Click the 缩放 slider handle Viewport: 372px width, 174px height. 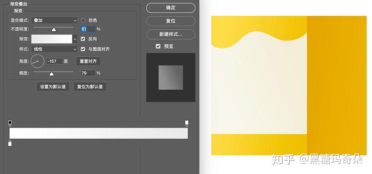tap(51, 74)
